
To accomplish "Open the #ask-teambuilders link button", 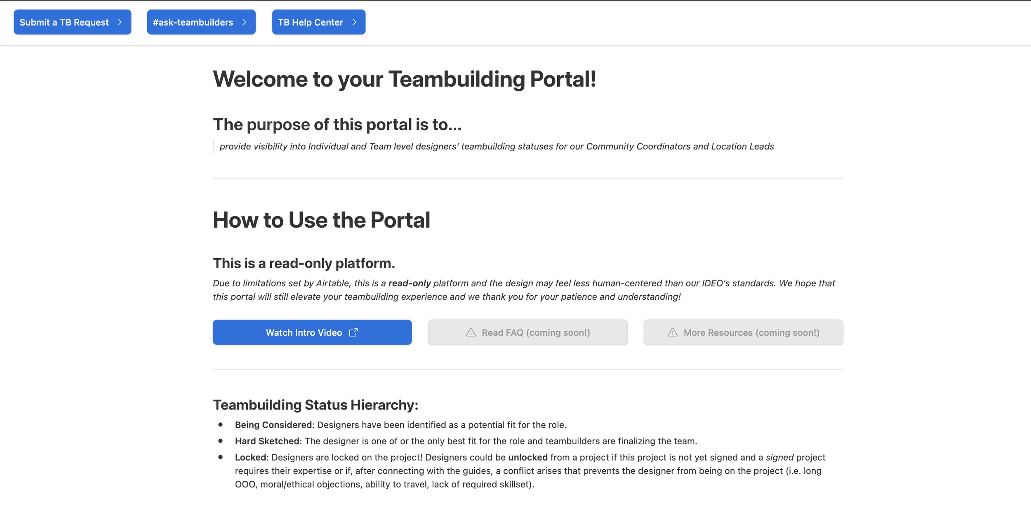I will [x=193, y=22].
